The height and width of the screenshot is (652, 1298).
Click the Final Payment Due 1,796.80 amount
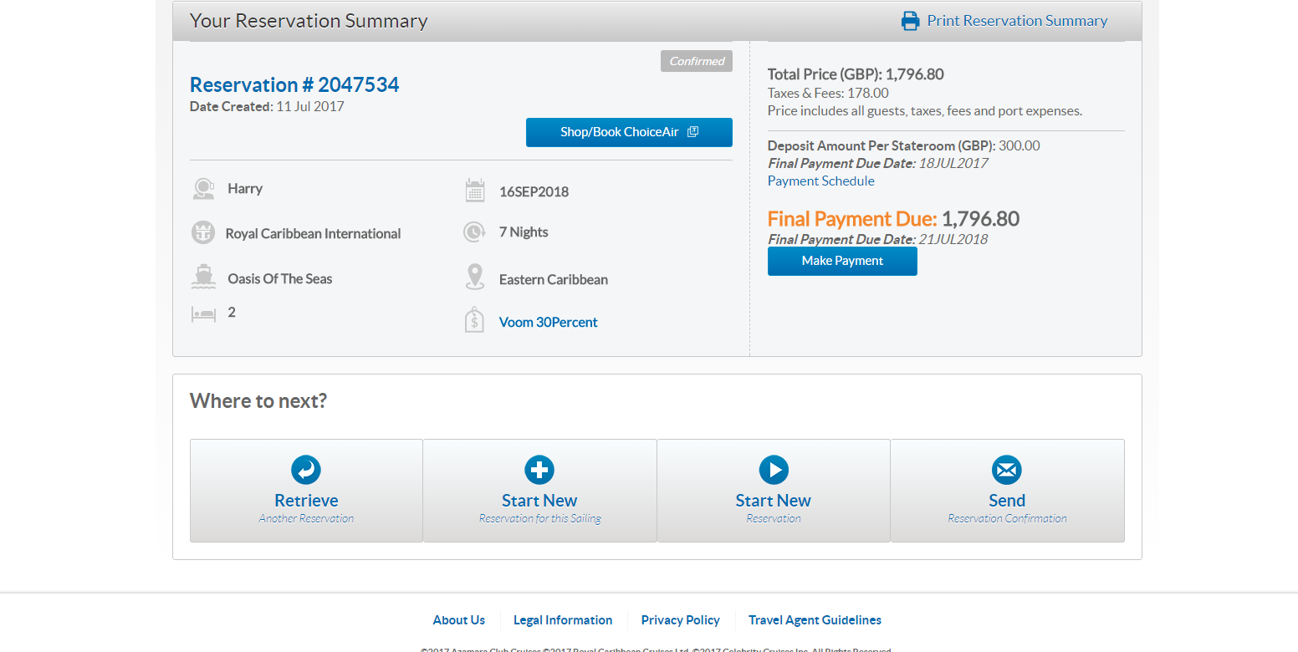click(980, 219)
